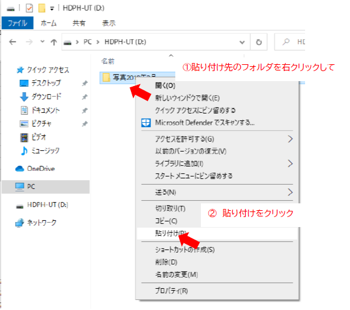Select the OneDrive cloud icon
350x310 pixels.
[x=19, y=168]
